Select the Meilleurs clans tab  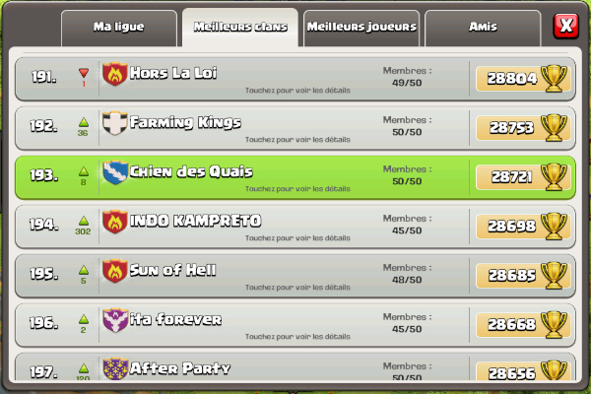point(240,28)
